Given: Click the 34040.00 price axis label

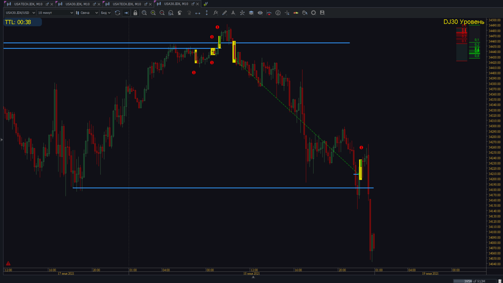Looking at the screenshot, I should tap(495, 264).
